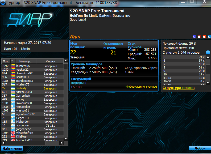Image resolution: width=211 pixels, height=154 pixels.
Task: Sort by the "Фишки" chips column header
Action: (50, 61)
